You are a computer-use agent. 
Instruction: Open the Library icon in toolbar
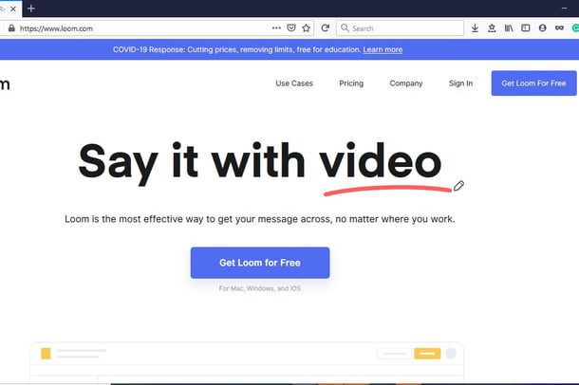click(509, 28)
